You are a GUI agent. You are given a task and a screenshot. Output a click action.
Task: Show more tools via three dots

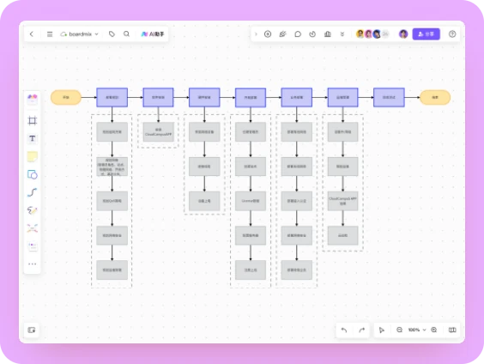point(33,264)
